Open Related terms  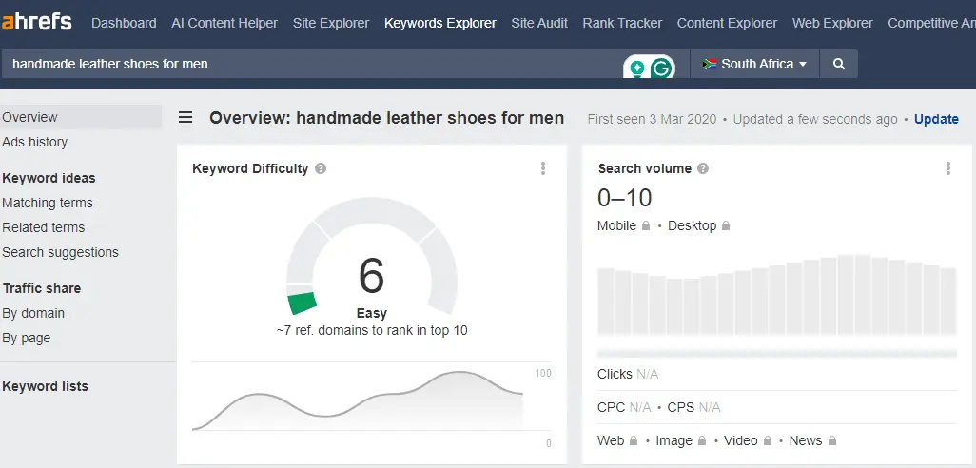coord(44,227)
